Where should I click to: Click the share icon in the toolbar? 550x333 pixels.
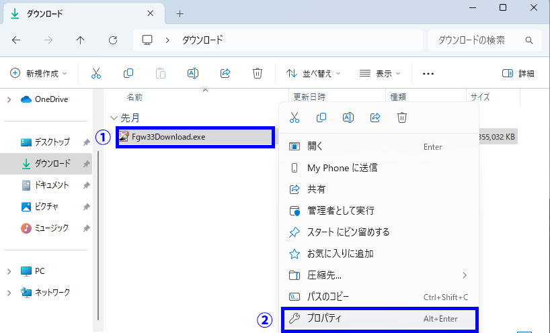226,73
